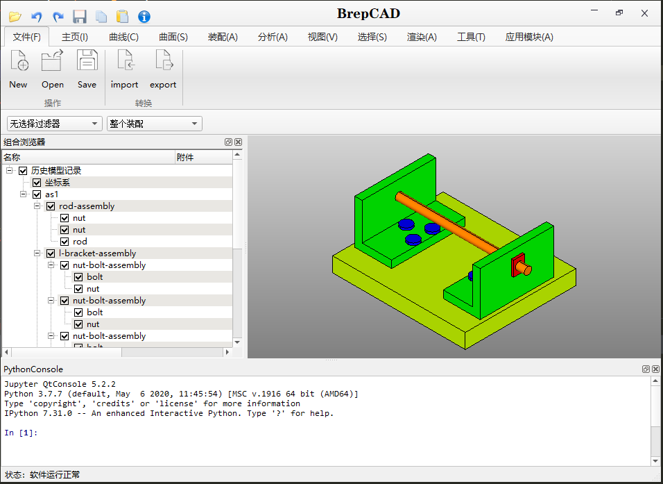Open the 曲线(C) ribbon tab
Image resolution: width=663 pixels, height=484 pixels.
coord(124,37)
